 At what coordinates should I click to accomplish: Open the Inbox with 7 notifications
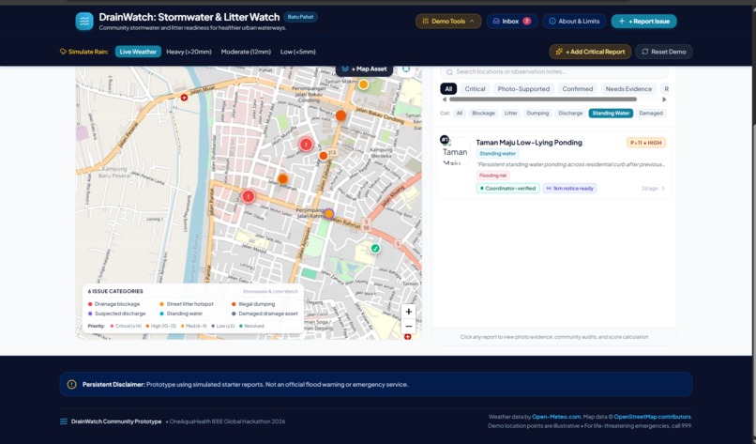pos(511,22)
